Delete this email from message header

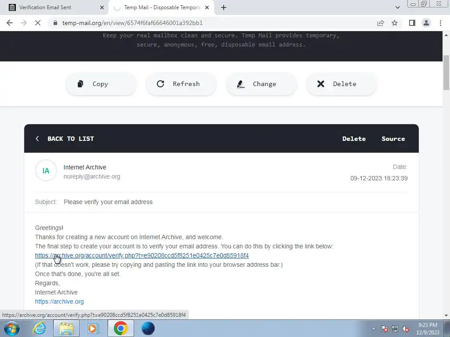[354, 139]
